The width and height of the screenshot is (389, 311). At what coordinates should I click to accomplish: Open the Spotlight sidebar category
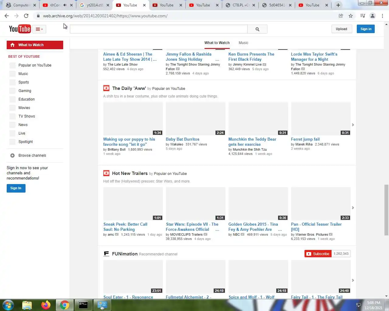26,142
